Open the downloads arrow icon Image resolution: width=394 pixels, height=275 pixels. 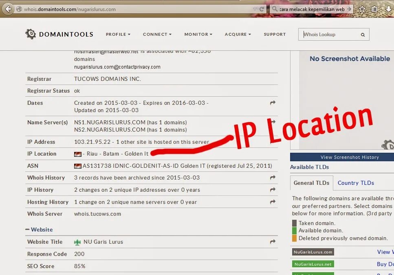pos(388,9)
